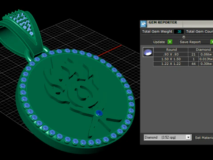Open the Diamond material dropdown
Screen dimensions: 213x160
pyautogui.click(x=188, y=137)
